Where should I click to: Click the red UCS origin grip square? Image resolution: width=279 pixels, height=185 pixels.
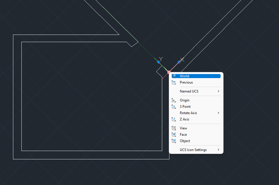click(x=169, y=72)
